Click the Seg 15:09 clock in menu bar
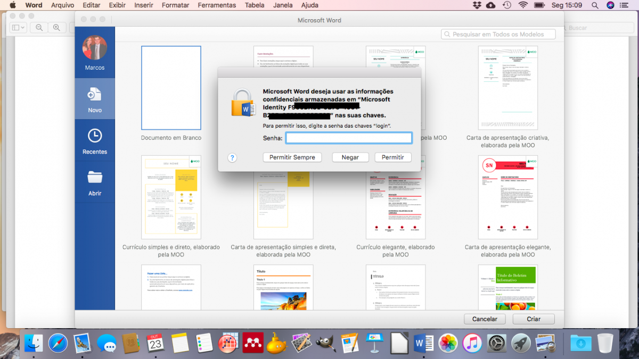This screenshot has width=639, height=359. [567, 5]
